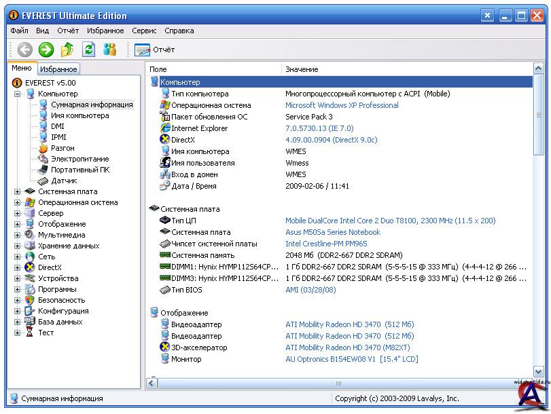Open the Избранное menu in menu bar
This screenshot has width=551, height=414.
click(105, 31)
